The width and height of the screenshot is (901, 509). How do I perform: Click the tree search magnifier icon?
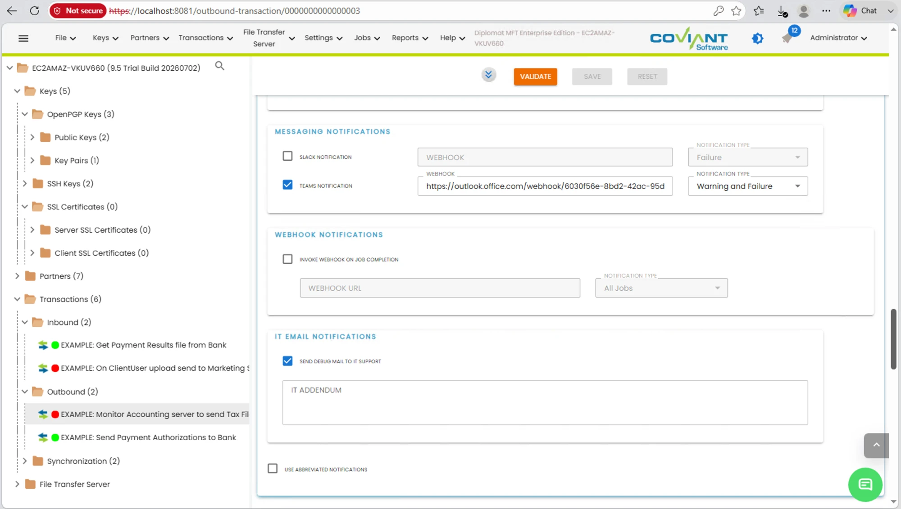tap(219, 66)
